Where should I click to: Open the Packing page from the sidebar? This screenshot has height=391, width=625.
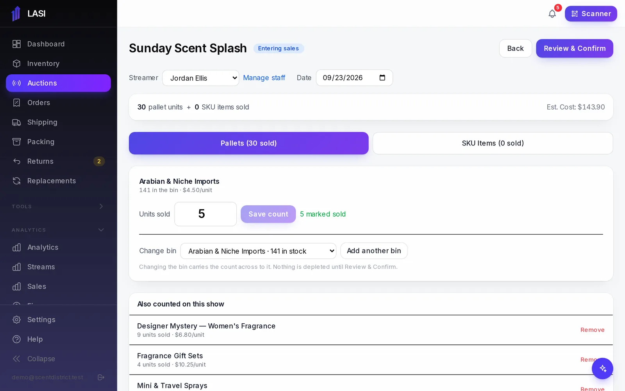pos(58,142)
